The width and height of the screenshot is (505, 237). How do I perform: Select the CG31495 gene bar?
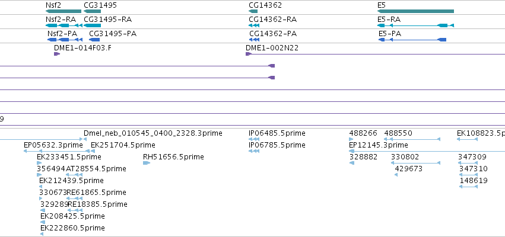(92, 11)
